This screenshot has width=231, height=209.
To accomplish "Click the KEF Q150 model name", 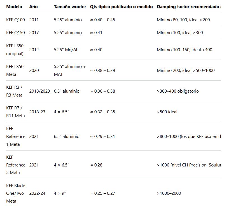I will pos(15,33).
